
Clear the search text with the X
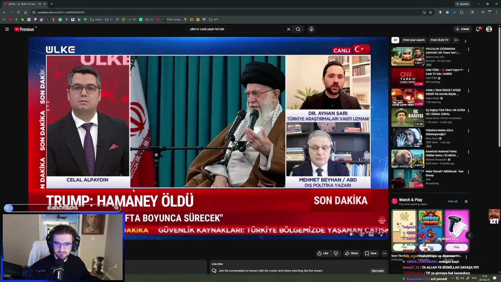288,29
